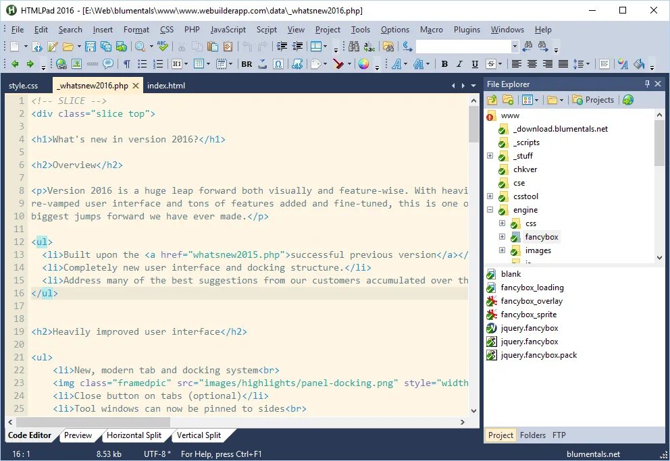Click the Projects button in File Explorer
Image resolution: width=670 pixels, height=461 pixels.
[593, 100]
